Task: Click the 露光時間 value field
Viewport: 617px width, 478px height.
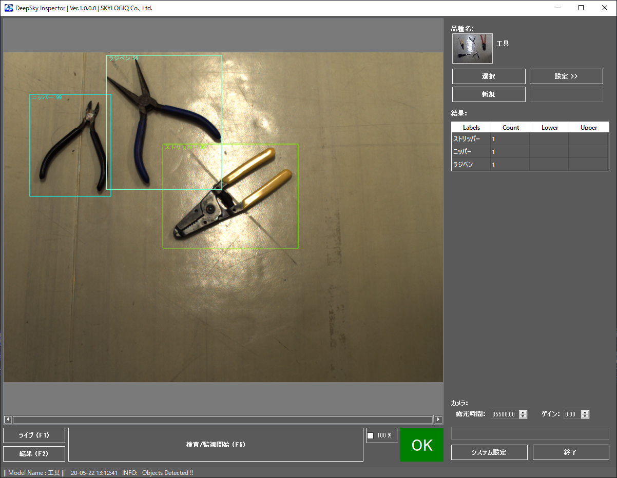Action: click(505, 414)
